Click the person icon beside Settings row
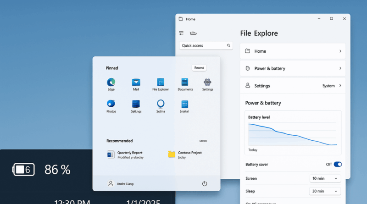Viewport: 367px width, 204px height. pyautogui.click(x=248, y=85)
